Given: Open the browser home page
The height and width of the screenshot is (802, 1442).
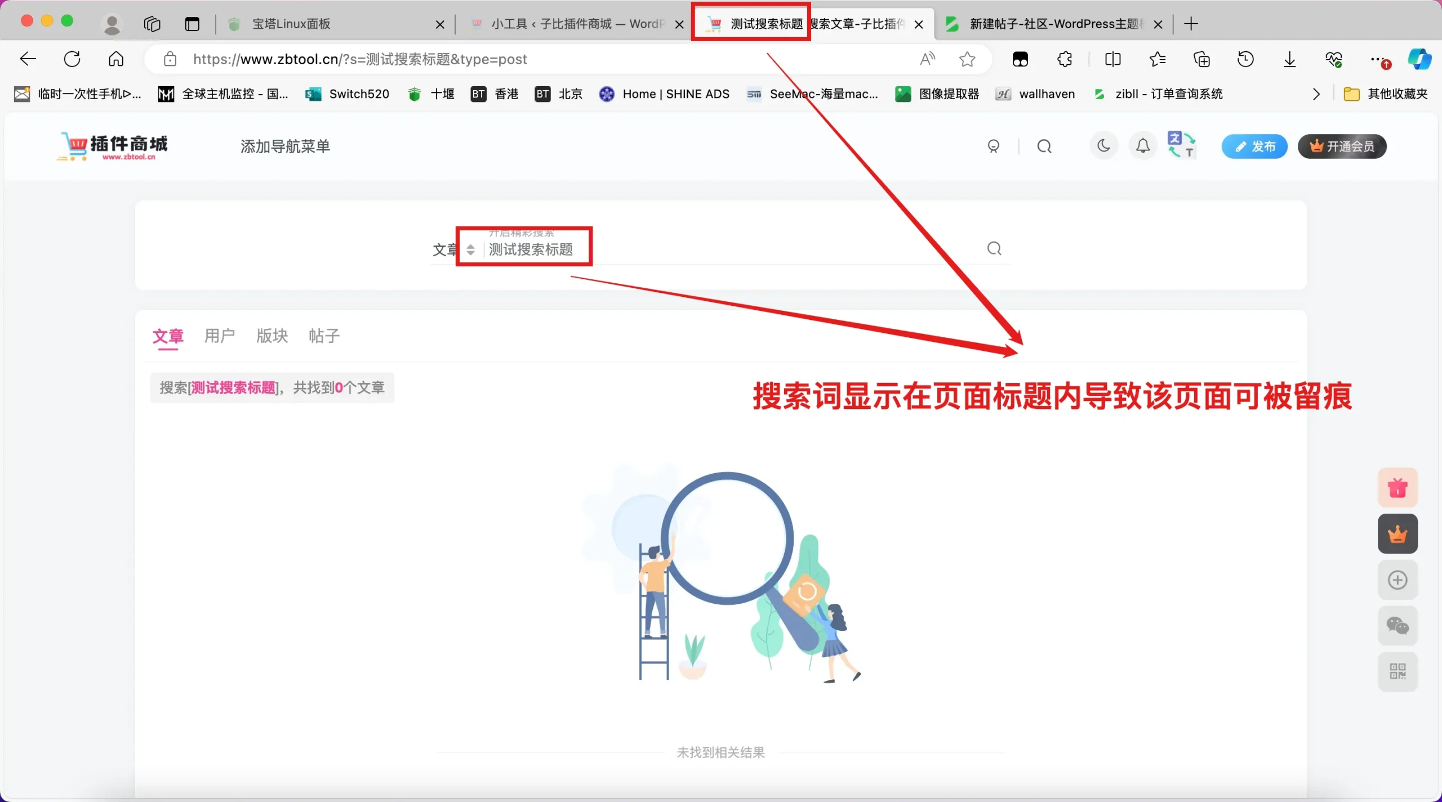Looking at the screenshot, I should coord(116,59).
